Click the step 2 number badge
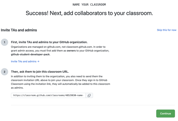Viewport: 178px width, 121px height. pyautogui.click(x=4, y=72)
